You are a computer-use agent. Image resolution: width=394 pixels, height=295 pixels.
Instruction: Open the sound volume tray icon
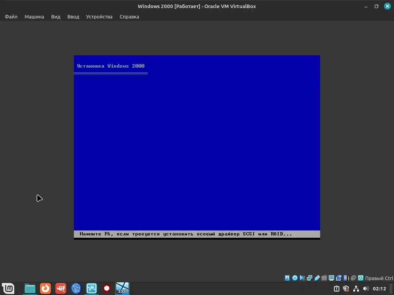pos(366,289)
